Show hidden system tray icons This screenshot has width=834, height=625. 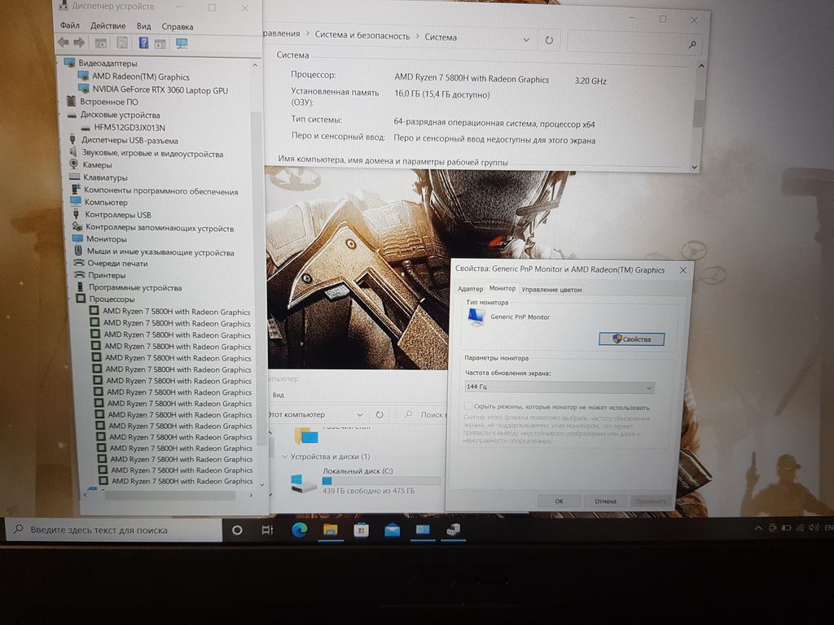(758, 527)
